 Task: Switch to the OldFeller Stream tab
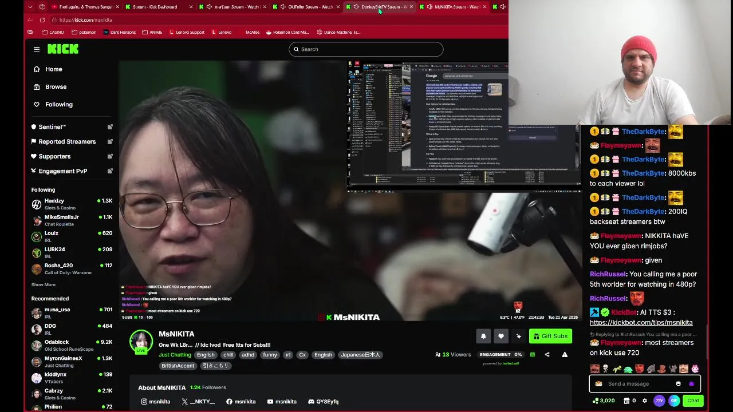point(306,7)
